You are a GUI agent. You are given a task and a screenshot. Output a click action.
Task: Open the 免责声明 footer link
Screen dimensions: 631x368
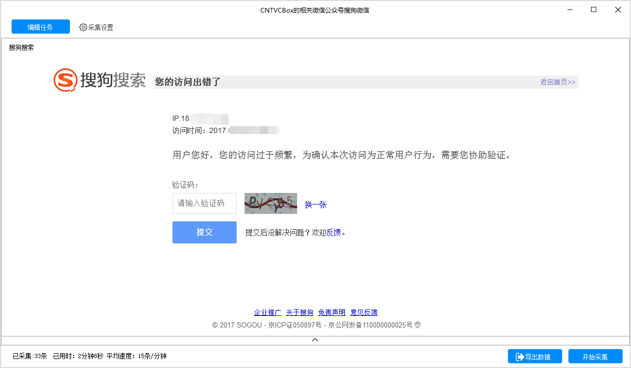click(332, 313)
